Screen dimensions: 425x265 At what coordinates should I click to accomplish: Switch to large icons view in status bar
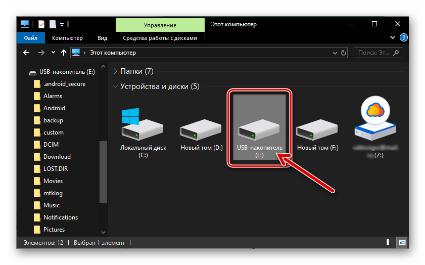pyautogui.click(x=401, y=243)
